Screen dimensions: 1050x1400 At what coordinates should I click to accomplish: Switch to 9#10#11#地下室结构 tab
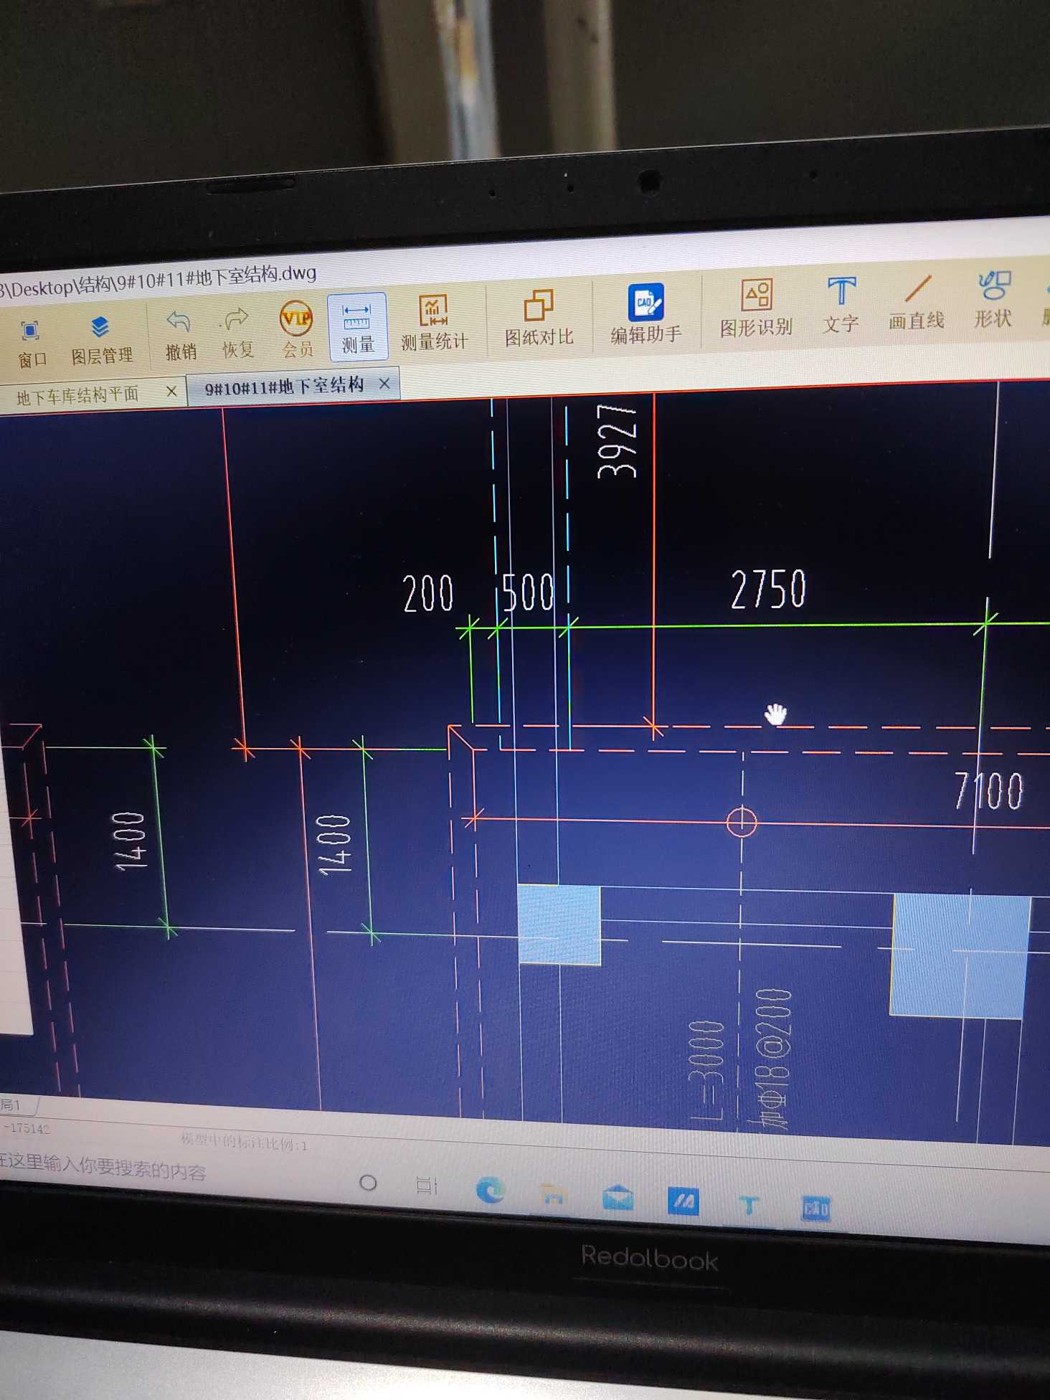pyautogui.click(x=284, y=387)
